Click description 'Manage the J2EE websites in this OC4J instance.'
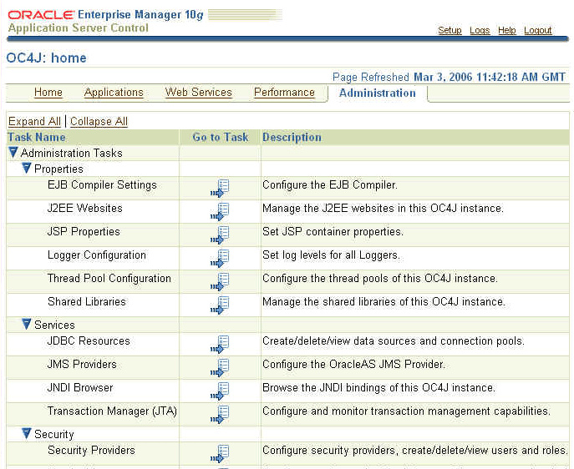The height and width of the screenshot is (469, 574). (383, 209)
